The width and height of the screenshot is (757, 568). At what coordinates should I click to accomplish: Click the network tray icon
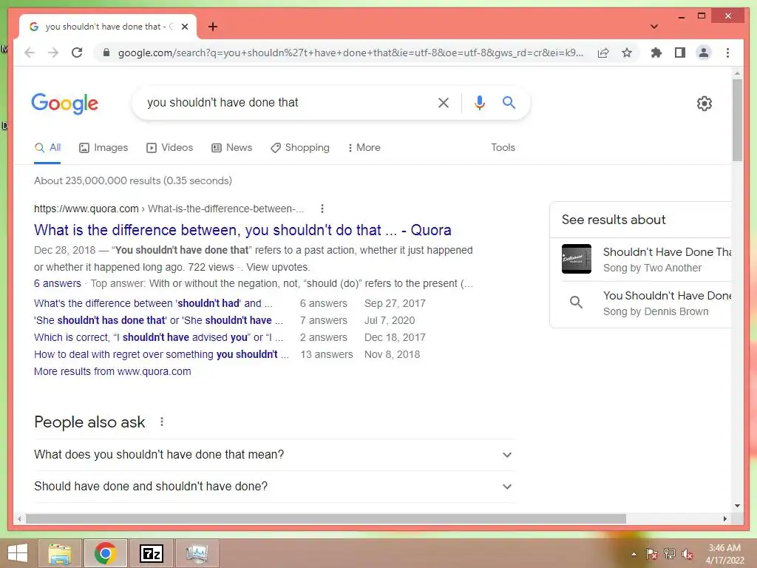(x=669, y=554)
